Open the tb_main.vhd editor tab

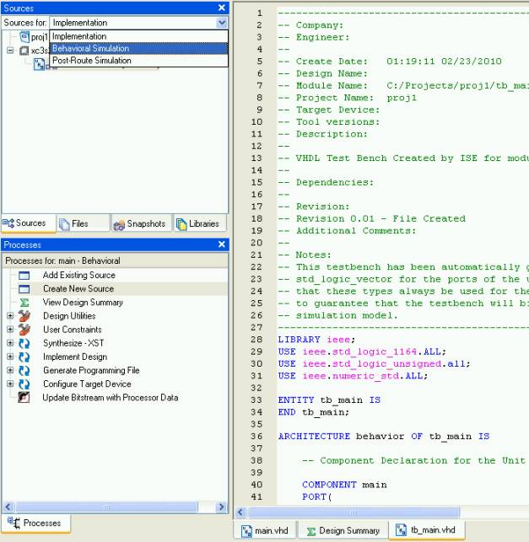pyautogui.click(x=427, y=530)
